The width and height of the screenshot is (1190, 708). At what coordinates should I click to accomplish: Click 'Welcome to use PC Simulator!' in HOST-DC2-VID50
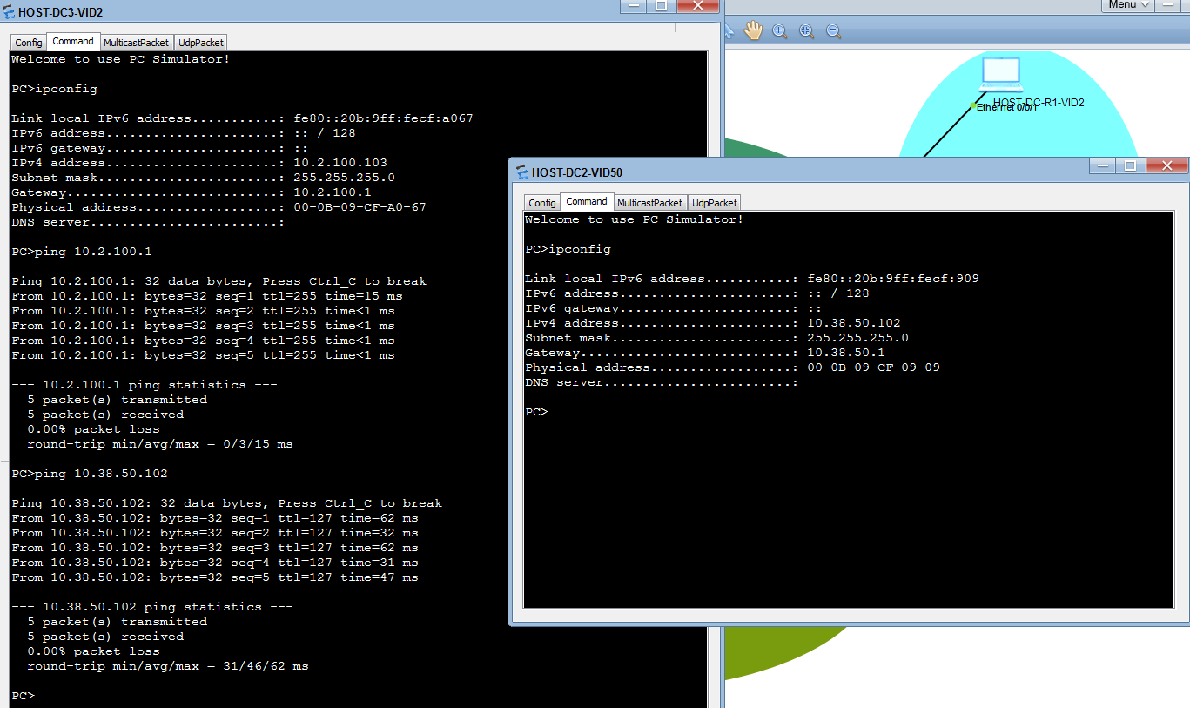[635, 219]
